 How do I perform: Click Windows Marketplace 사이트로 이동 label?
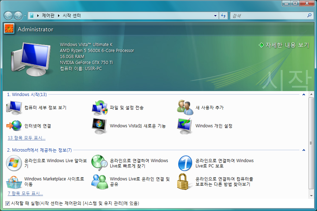[54, 181]
